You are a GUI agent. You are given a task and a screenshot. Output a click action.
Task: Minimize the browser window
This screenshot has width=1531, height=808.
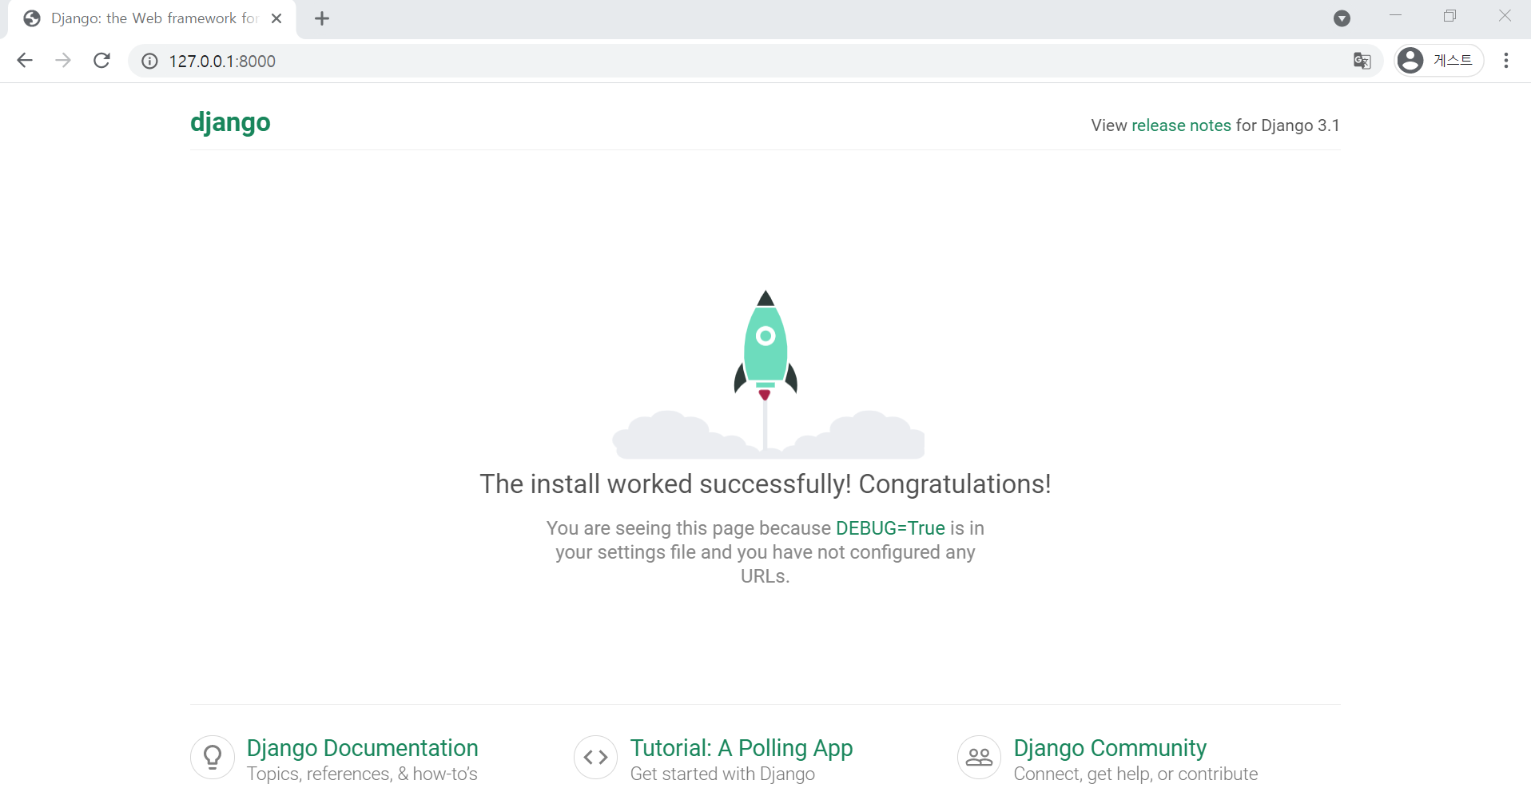pos(1396,15)
